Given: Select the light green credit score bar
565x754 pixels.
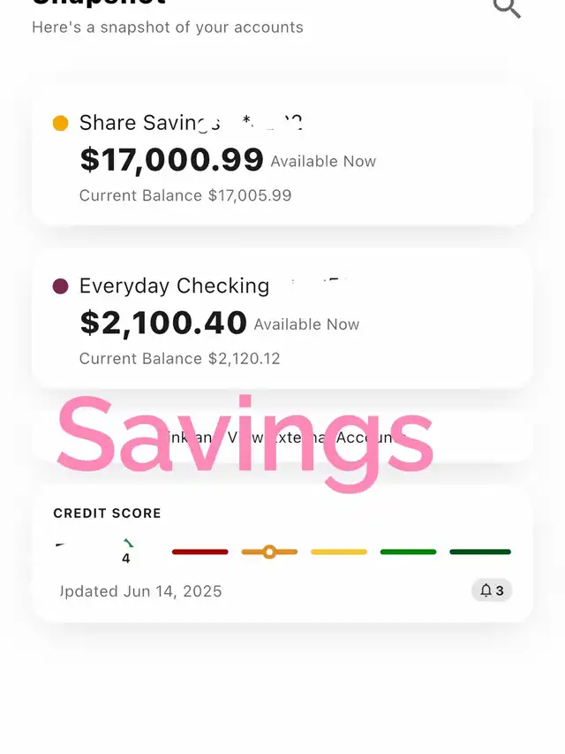Looking at the screenshot, I should (408, 552).
